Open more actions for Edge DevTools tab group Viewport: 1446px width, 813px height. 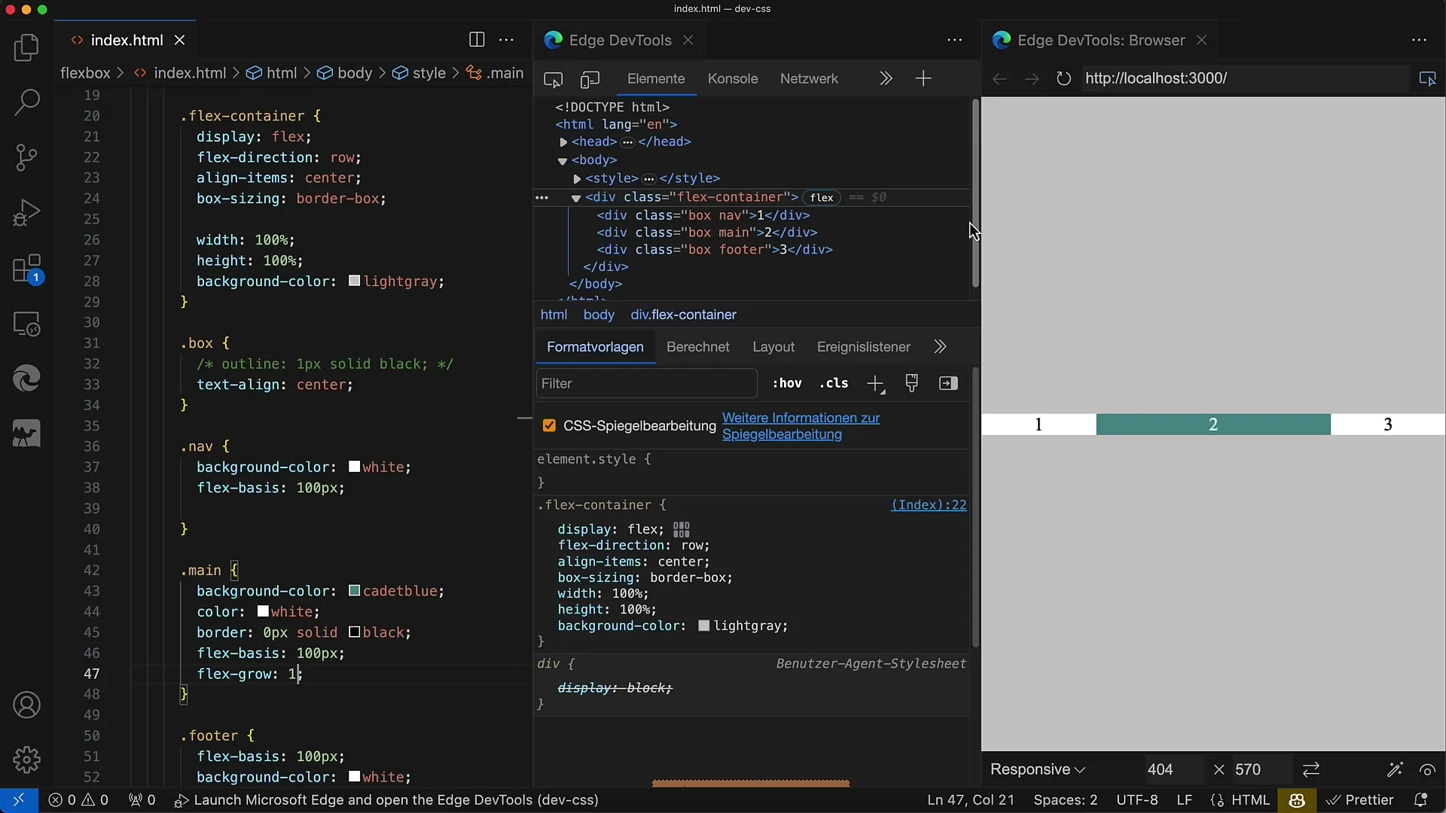pyautogui.click(x=954, y=40)
